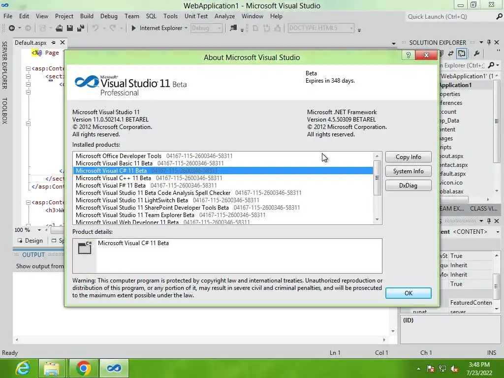The height and width of the screenshot is (378, 504).
Task: Click the Copy Info button
Action: 408,157
